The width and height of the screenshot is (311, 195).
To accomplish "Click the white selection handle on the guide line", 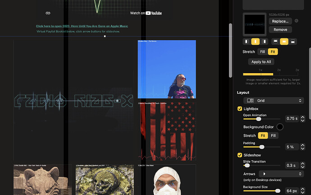I will click(105, 37).
